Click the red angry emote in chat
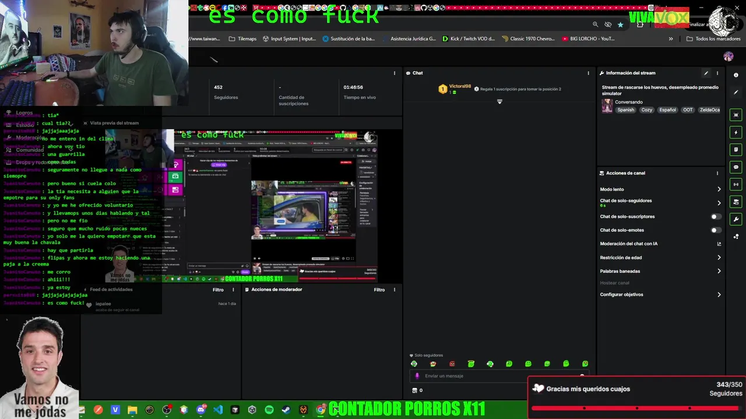Screen dimensions: 746x419 point(452,364)
